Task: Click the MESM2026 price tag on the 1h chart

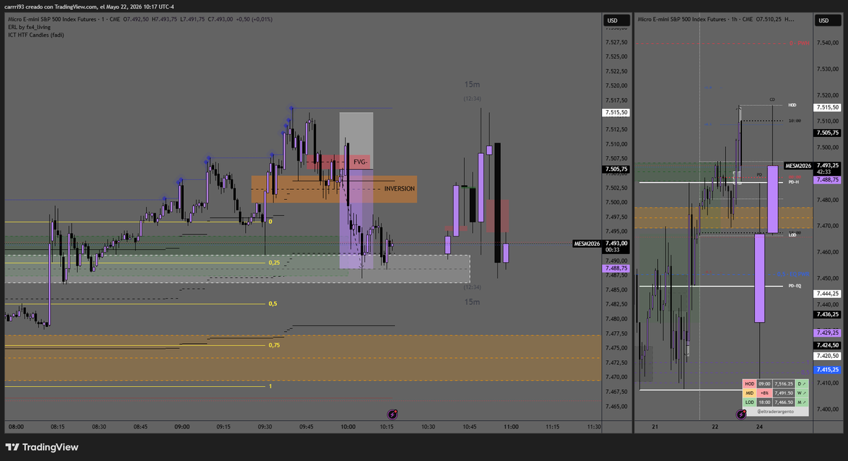Action: coord(798,165)
